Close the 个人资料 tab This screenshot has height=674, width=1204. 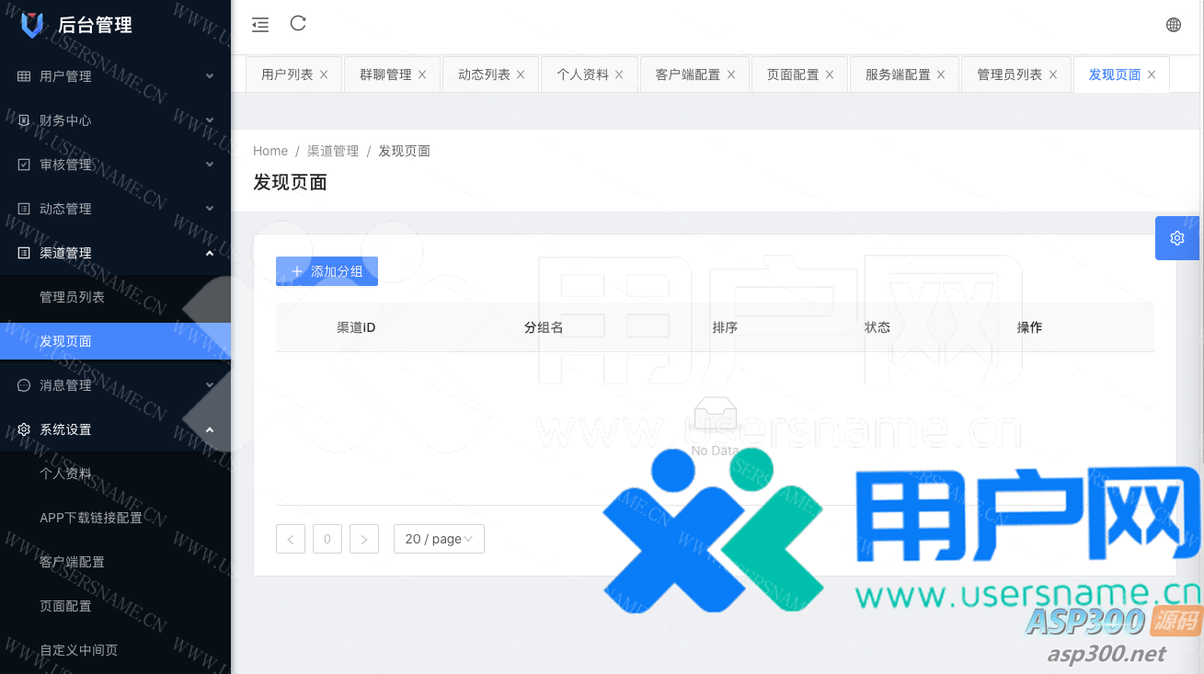pyautogui.click(x=619, y=74)
